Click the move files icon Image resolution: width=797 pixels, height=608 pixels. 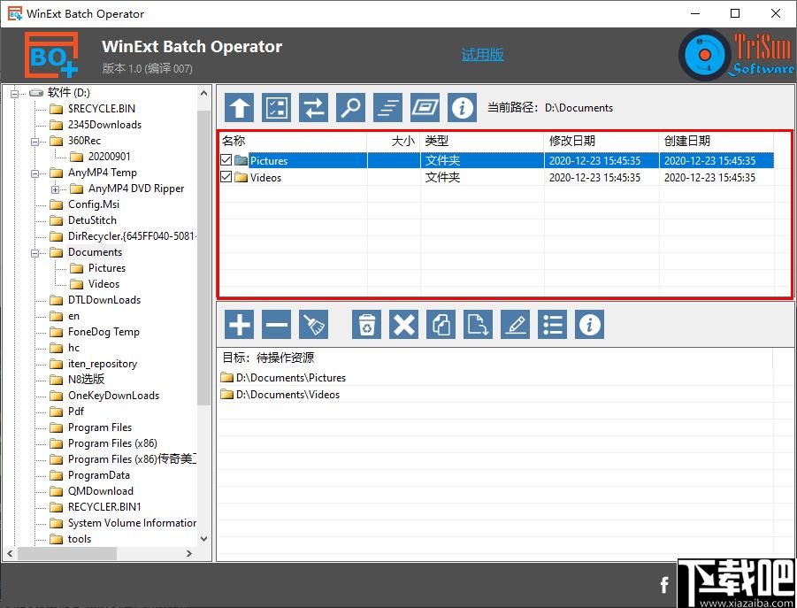[x=478, y=324]
